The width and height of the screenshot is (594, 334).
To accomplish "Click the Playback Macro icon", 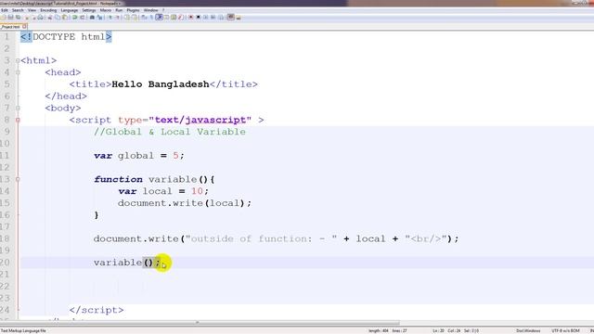I will click(206, 17).
